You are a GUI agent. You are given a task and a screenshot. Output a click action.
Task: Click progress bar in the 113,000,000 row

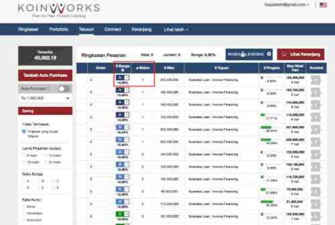(271, 202)
